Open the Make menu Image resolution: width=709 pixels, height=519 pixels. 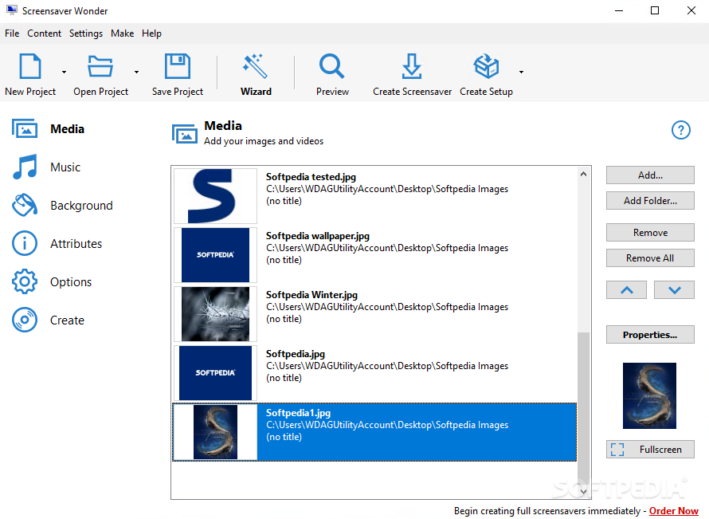point(122,33)
